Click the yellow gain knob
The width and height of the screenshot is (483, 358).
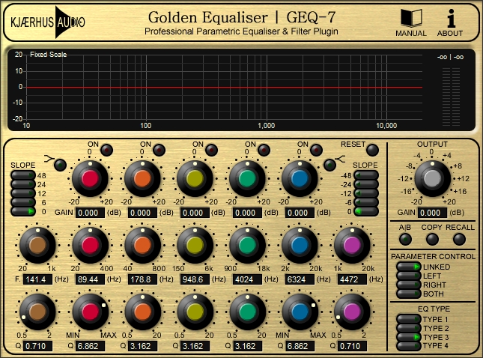(195, 178)
